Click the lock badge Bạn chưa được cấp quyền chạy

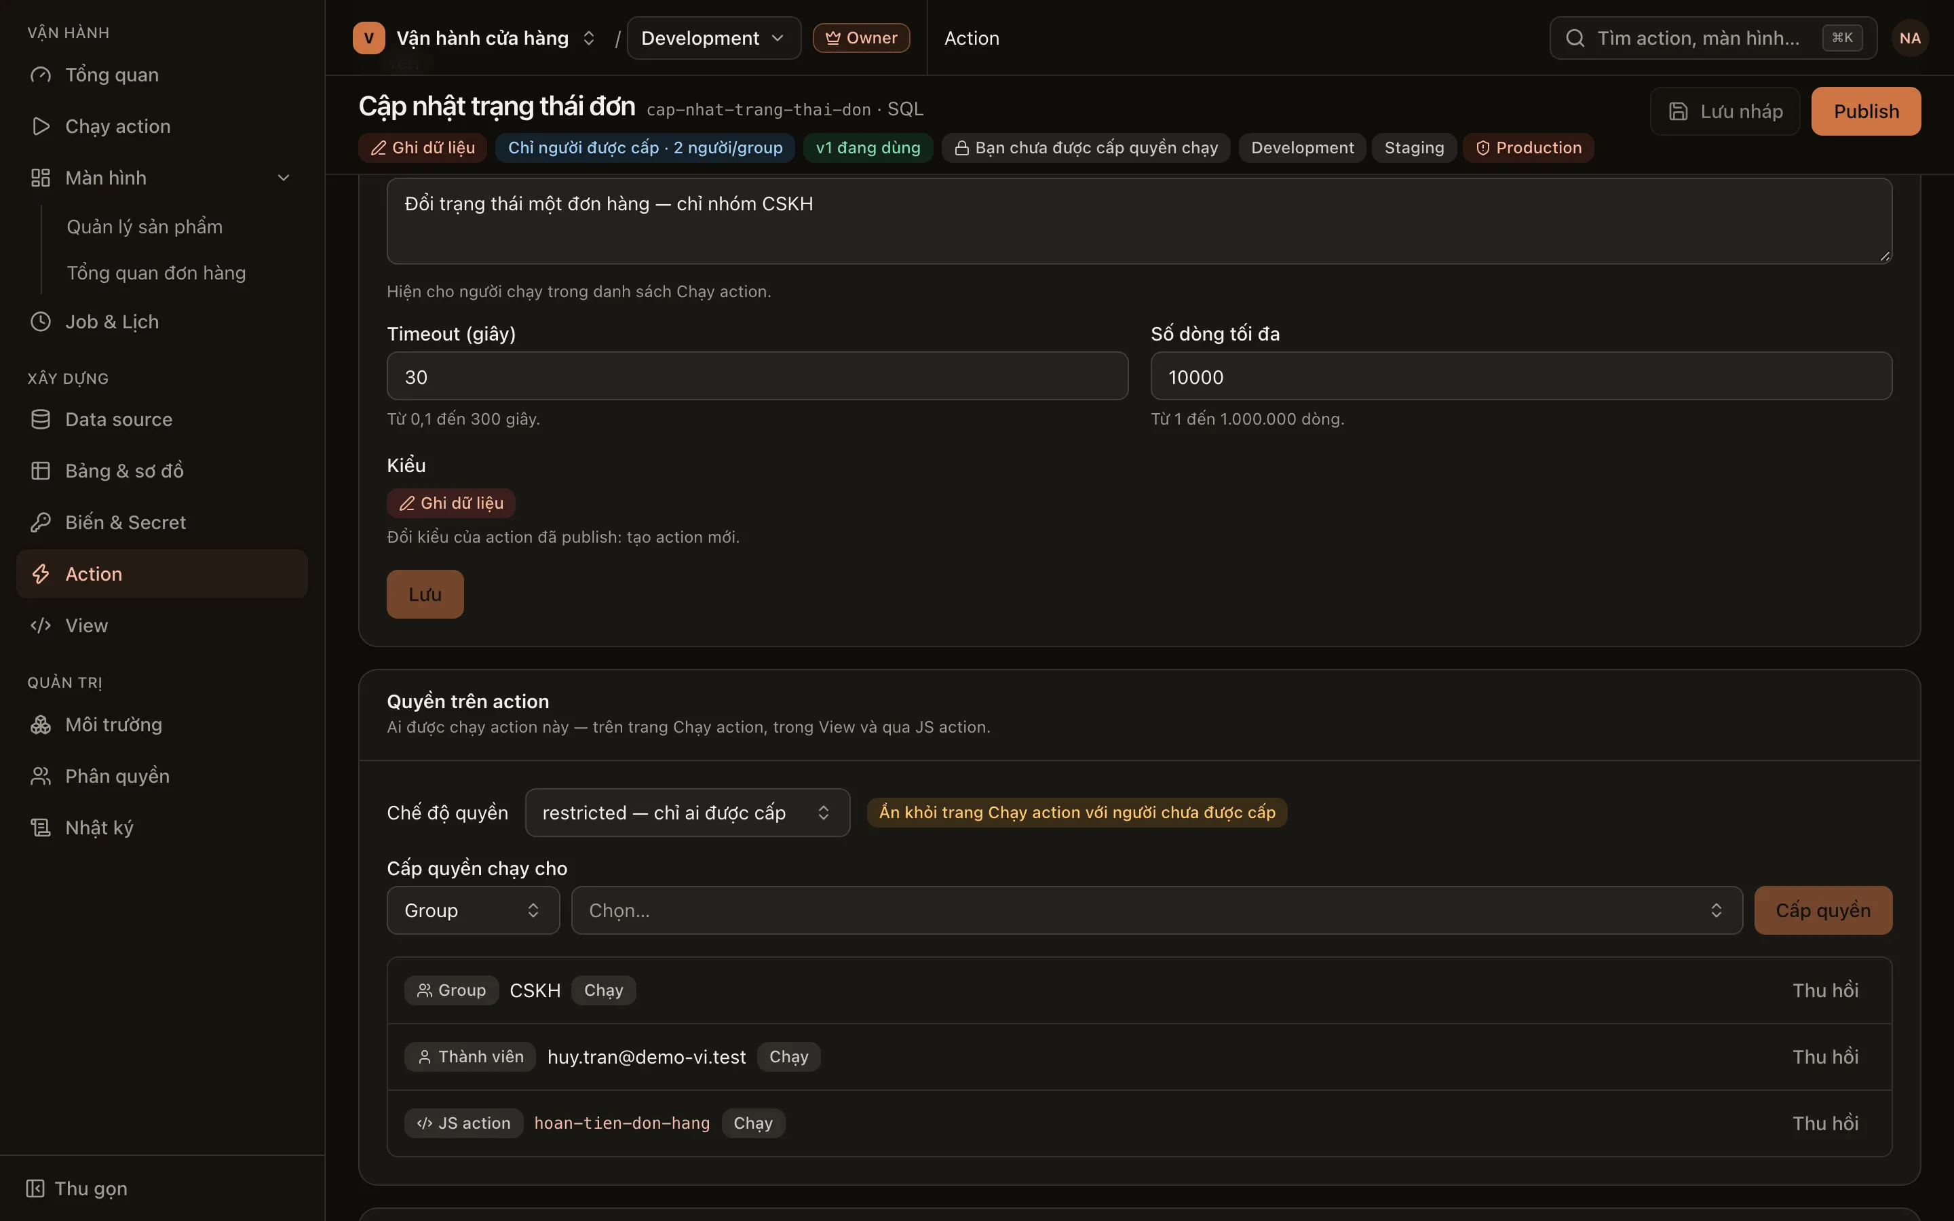pyautogui.click(x=1085, y=148)
